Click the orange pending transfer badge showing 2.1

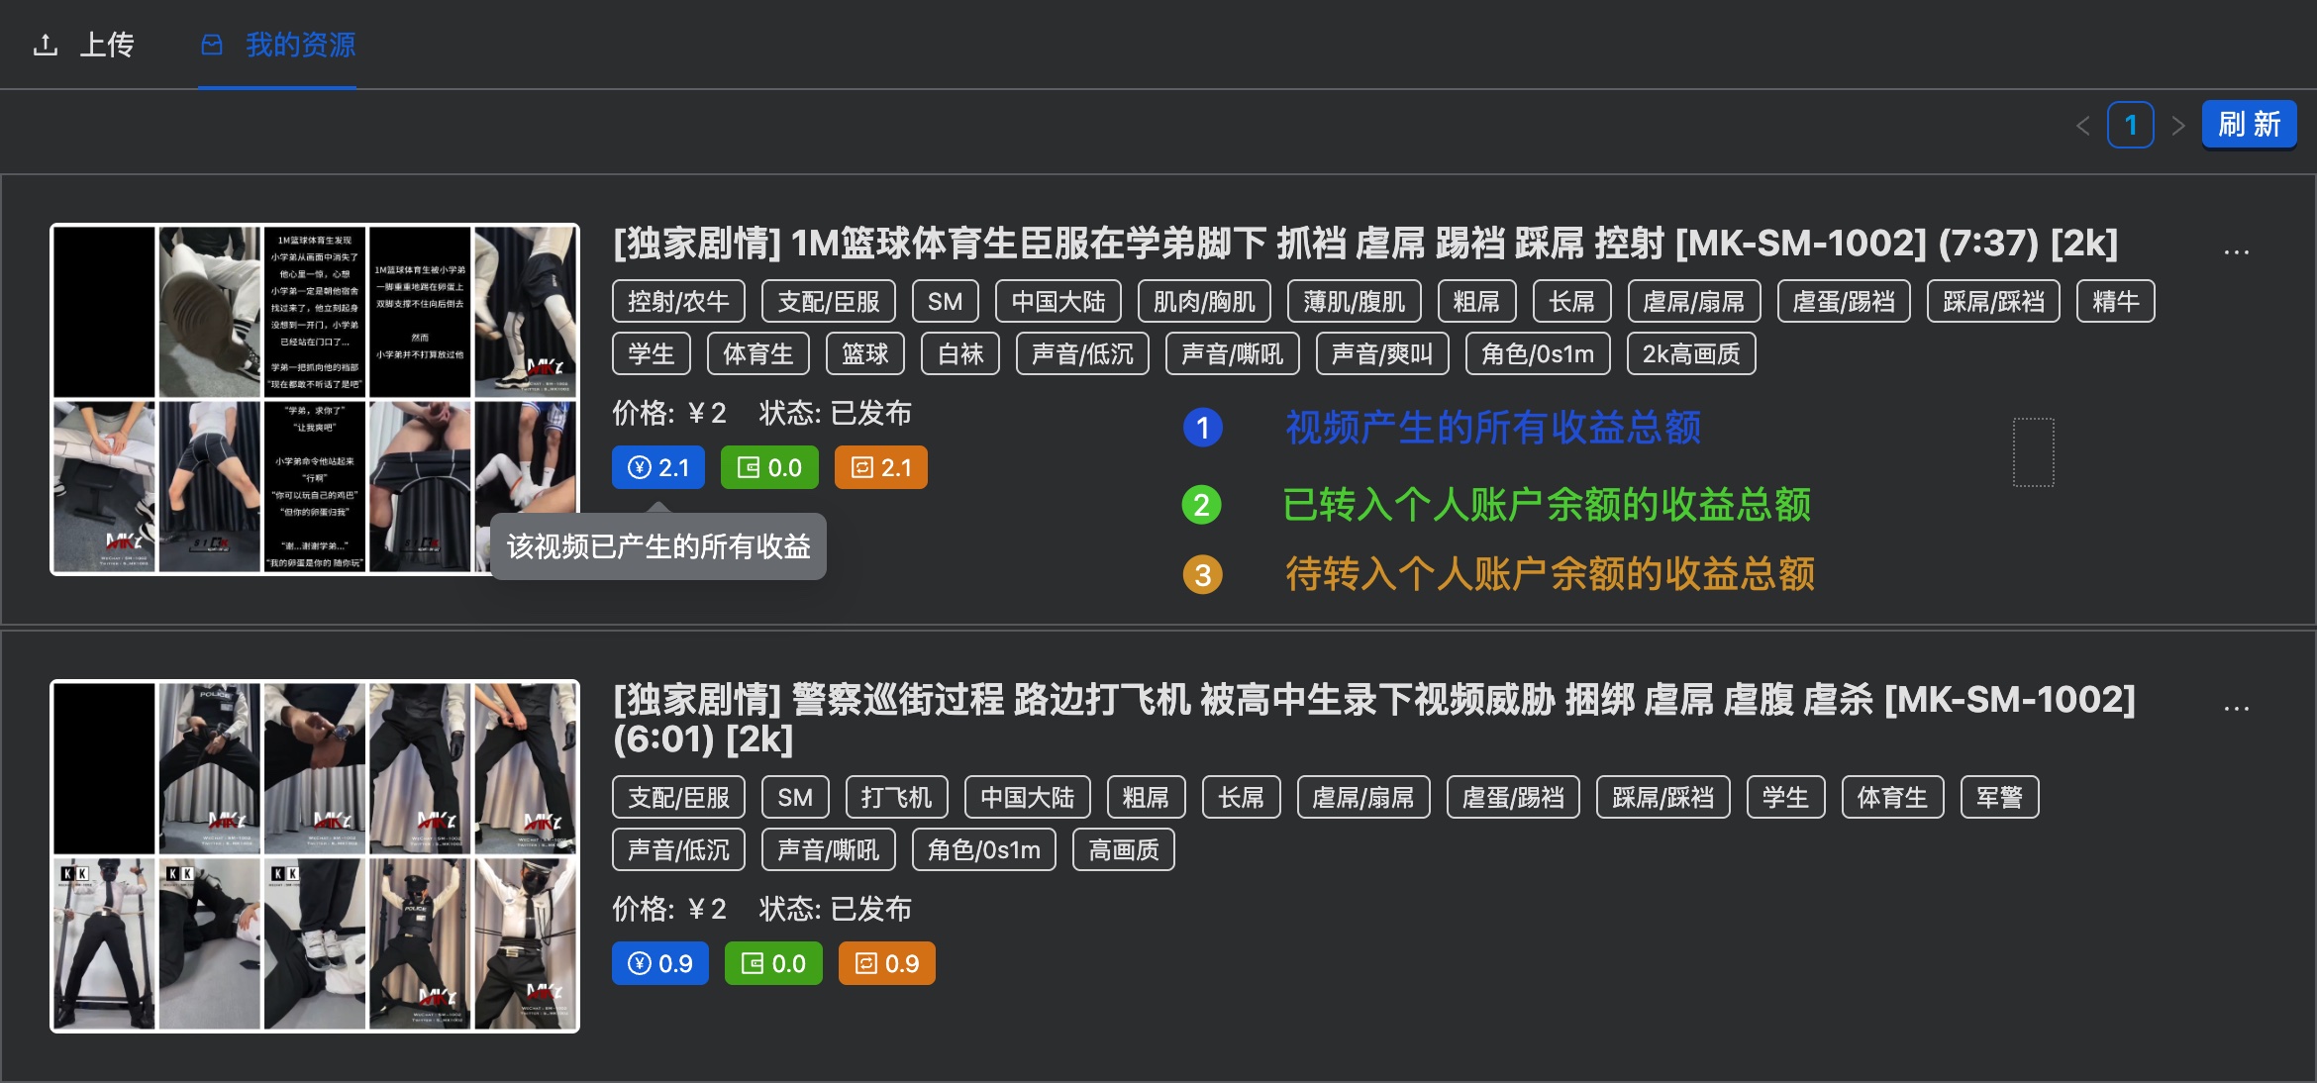click(x=879, y=466)
